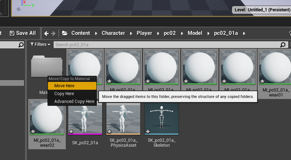
Task: Navigate to Content in breadcrumb
Action: (81, 33)
